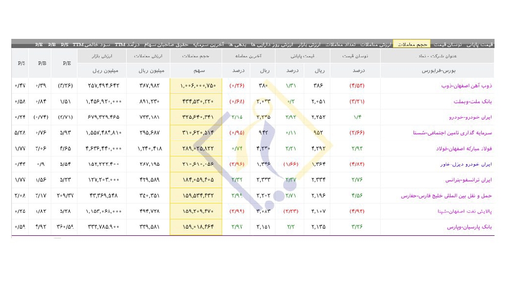Click the آخرین معامله column header
Screen dimensions: 513x288
(x=248, y=56)
